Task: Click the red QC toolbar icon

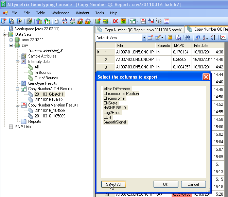Action: click(116, 21)
